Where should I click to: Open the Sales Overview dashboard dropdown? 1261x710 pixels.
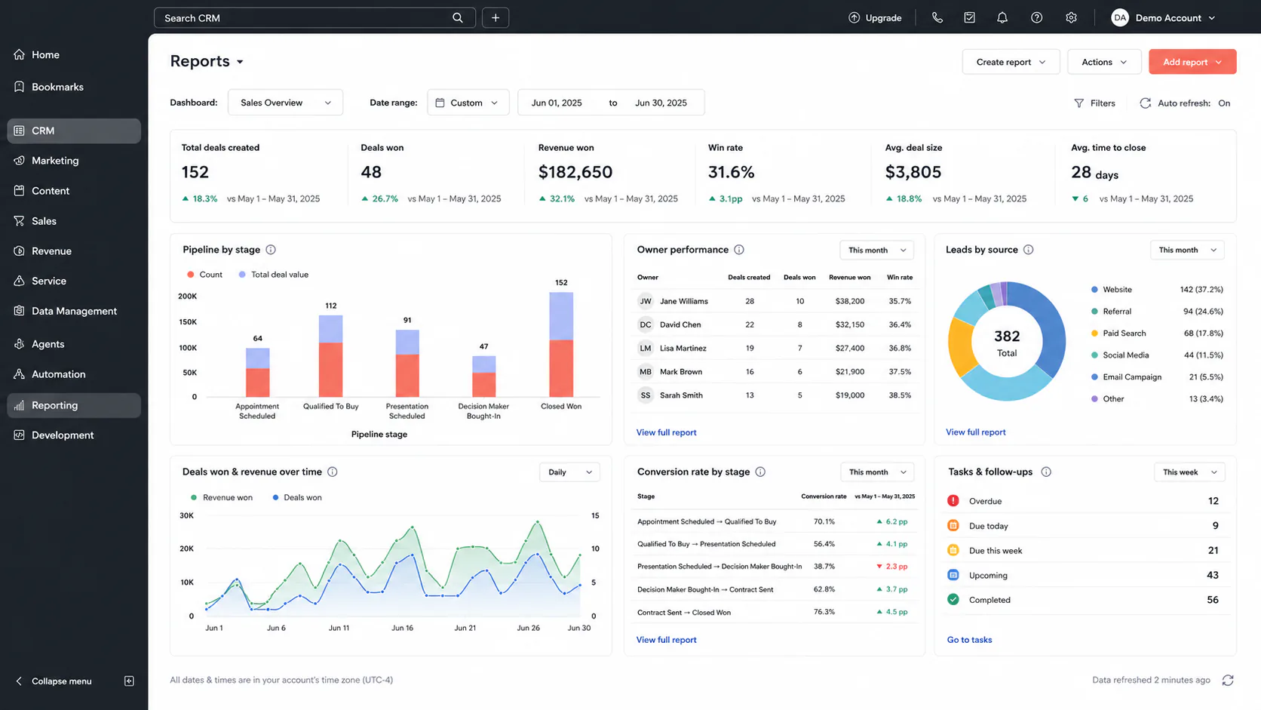[x=285, y=103]
